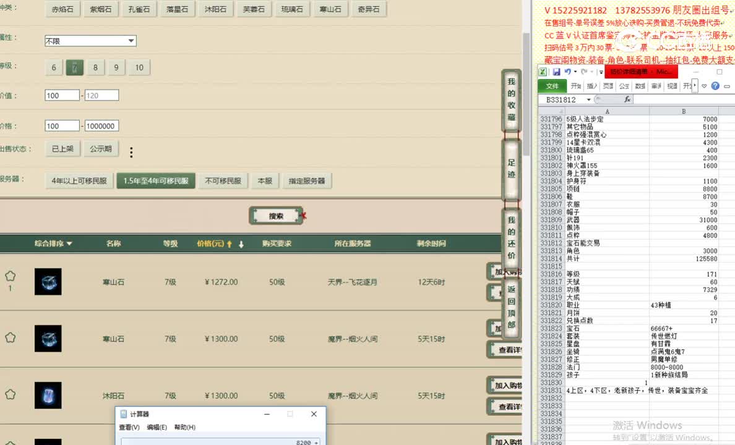Select 4年以上可移民服 server filter
The height and width of the screenshot is (445, 735).
(79, 181)
